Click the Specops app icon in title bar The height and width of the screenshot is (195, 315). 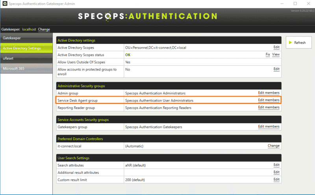click(x=5, y=4)
